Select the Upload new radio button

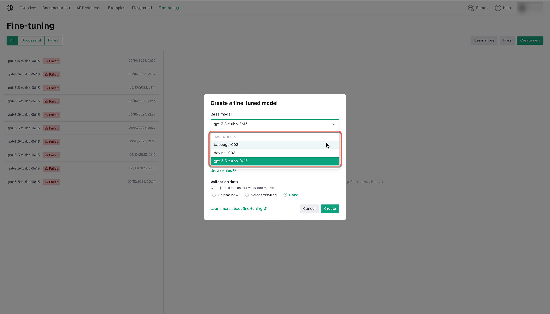tap(214, 195)
